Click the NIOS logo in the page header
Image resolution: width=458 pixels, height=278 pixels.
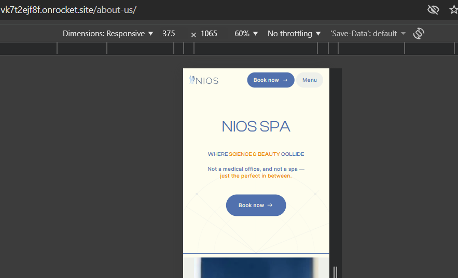pyautogui.click(x=204, y=80)
